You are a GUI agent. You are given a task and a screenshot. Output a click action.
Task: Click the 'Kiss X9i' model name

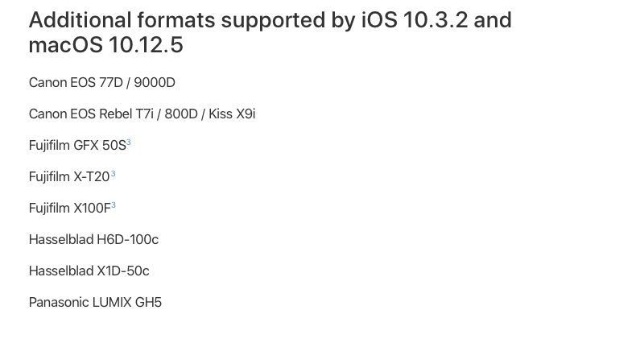[x=232, y=114]
